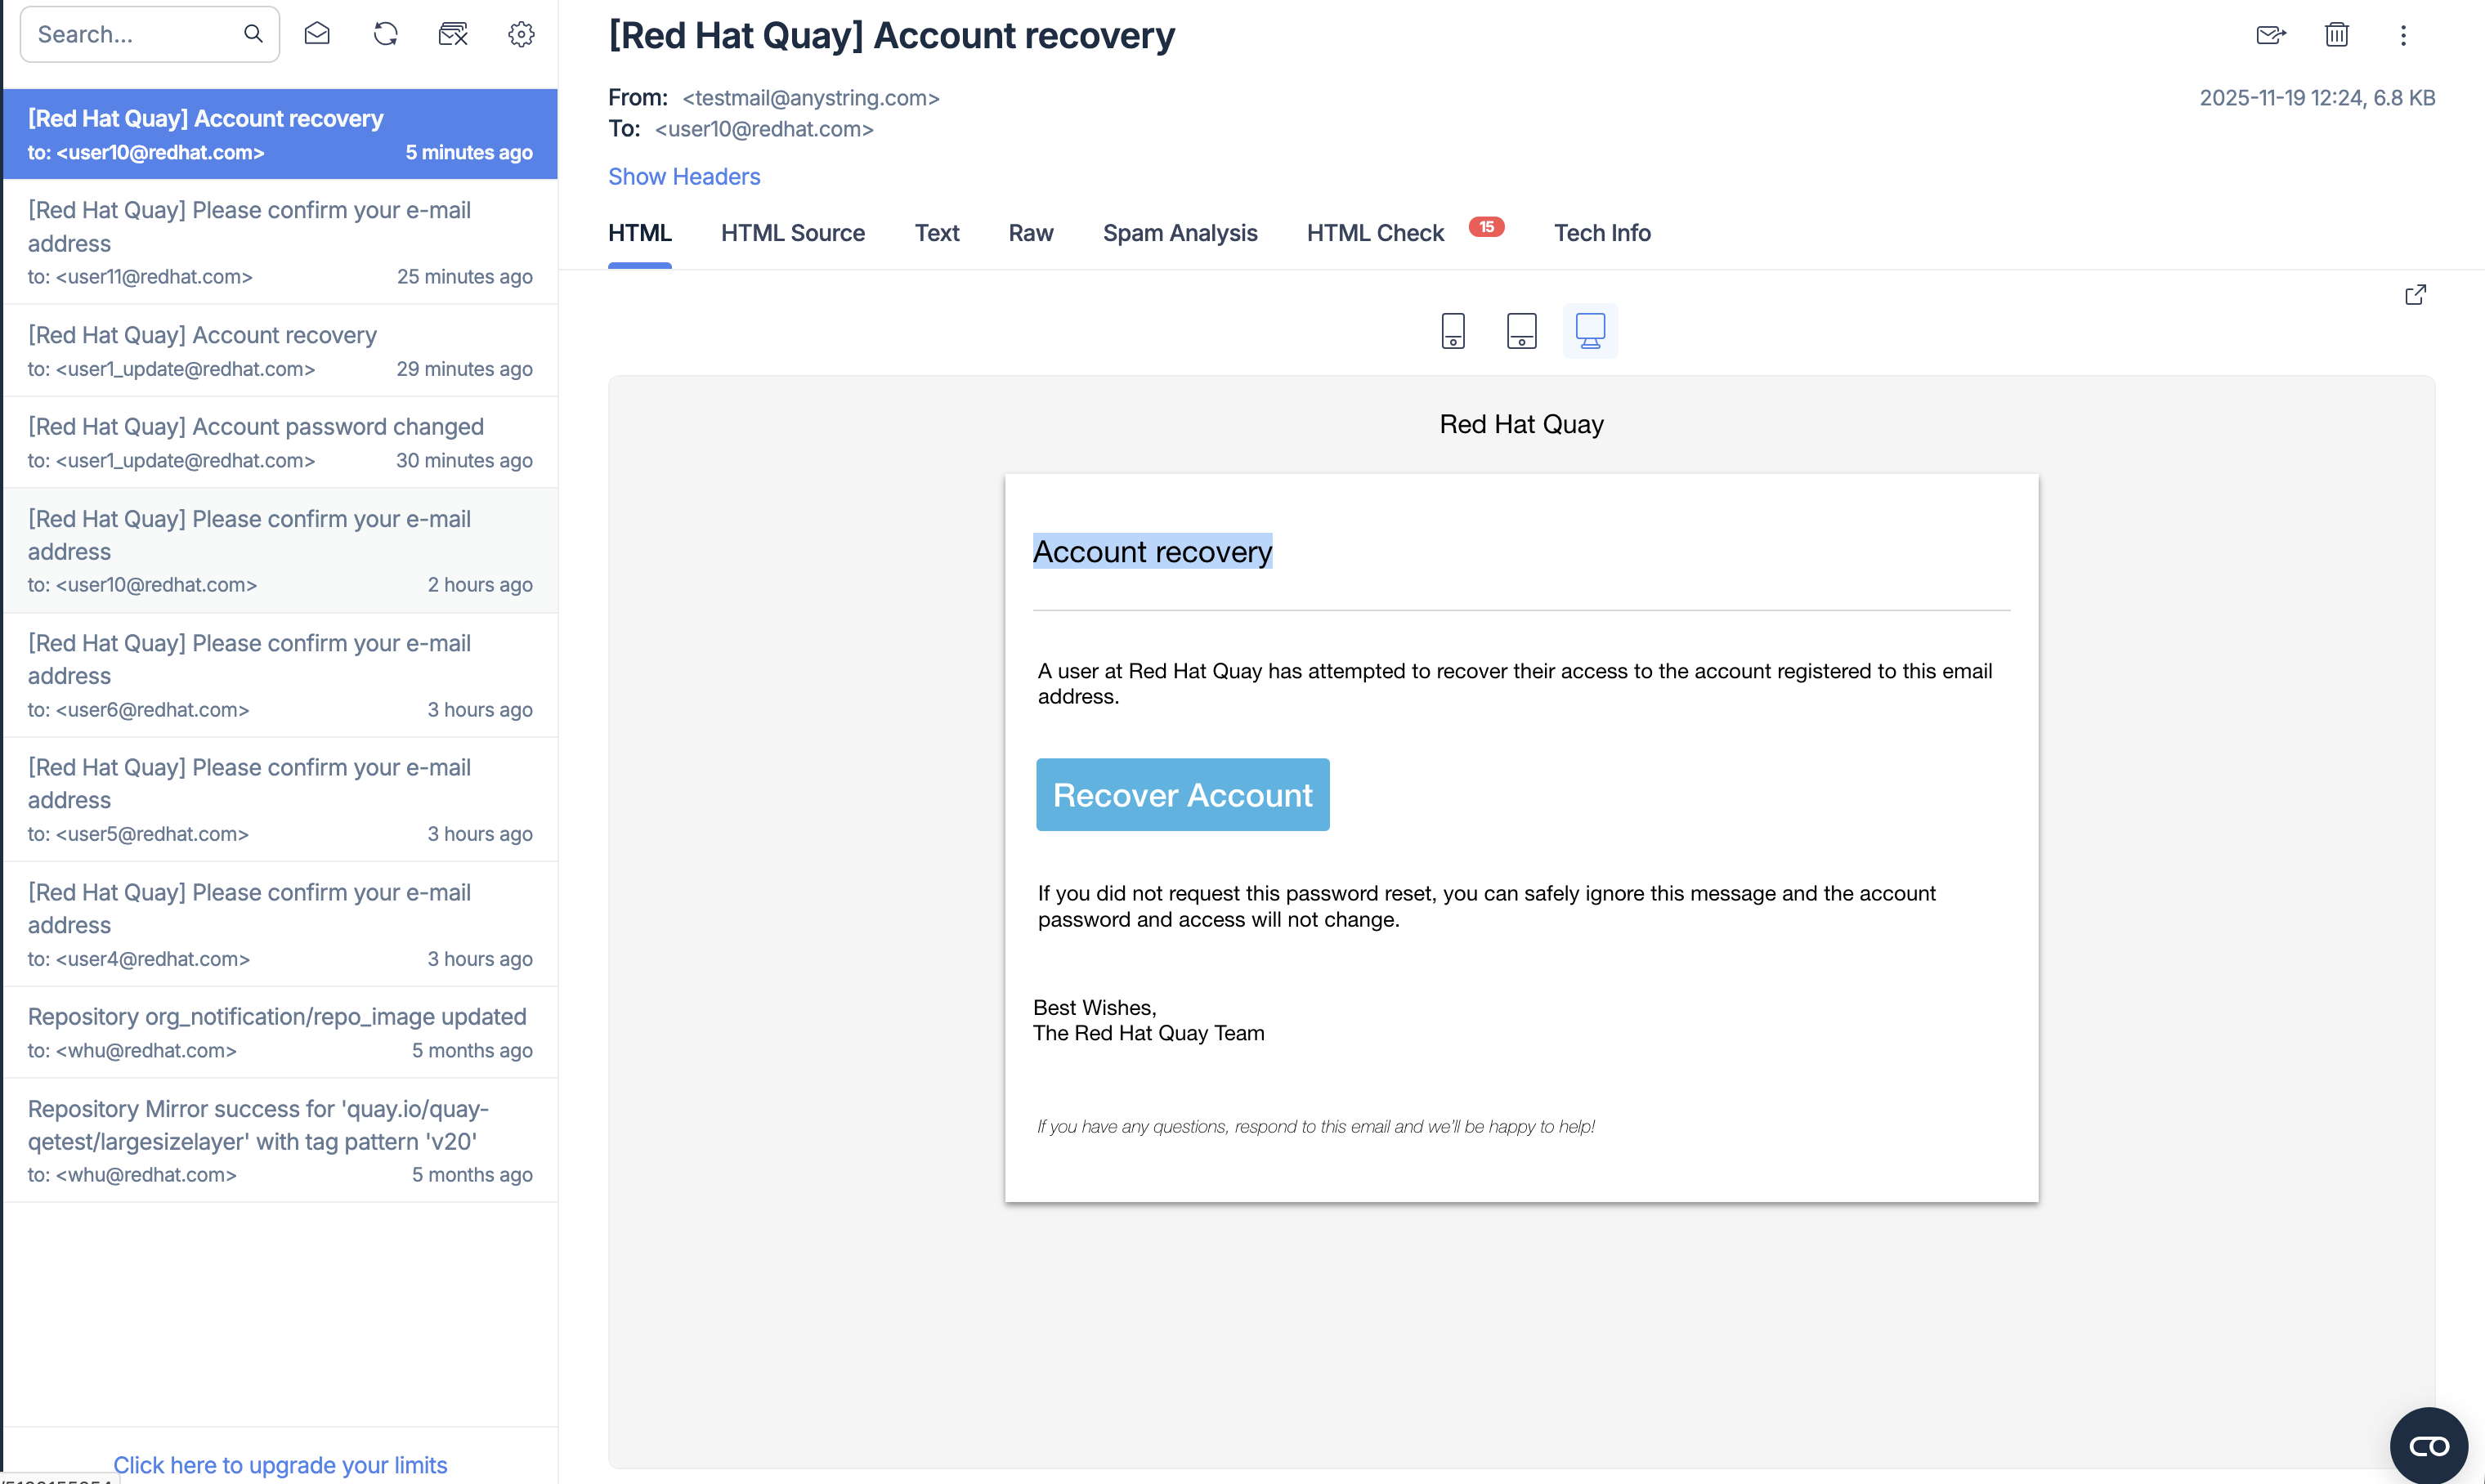
Task: Switch preview to mobile phone view
Action: 1452,331
